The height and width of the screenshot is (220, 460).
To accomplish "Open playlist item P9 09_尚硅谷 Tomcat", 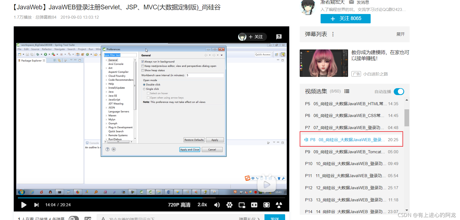I will pyautogui.click(x=351, y=152).
